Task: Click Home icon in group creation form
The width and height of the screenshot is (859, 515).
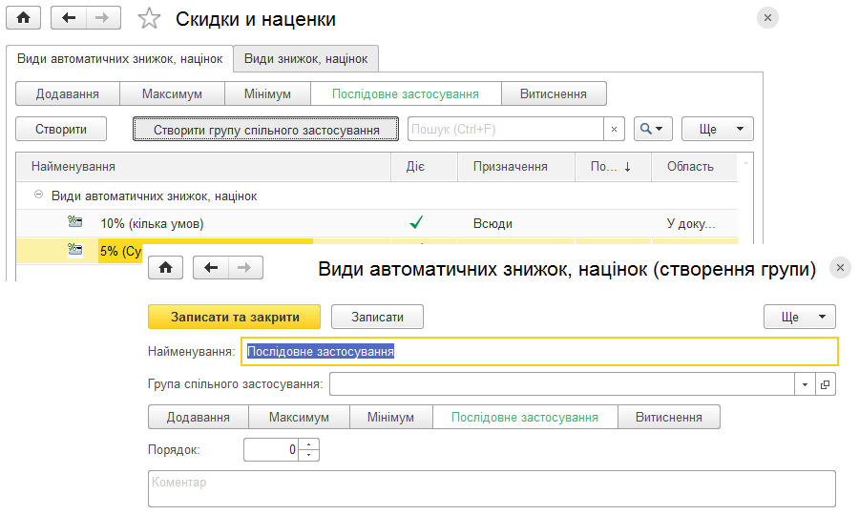Action: (x=165, y=268)
